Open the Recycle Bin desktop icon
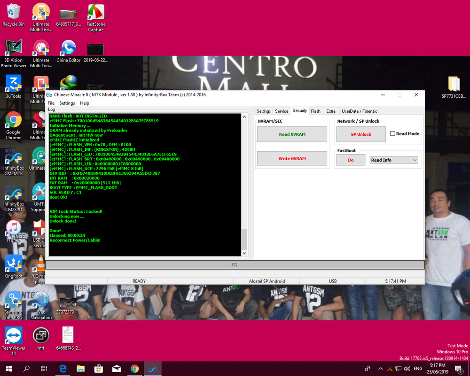 [x=14, y=15]
